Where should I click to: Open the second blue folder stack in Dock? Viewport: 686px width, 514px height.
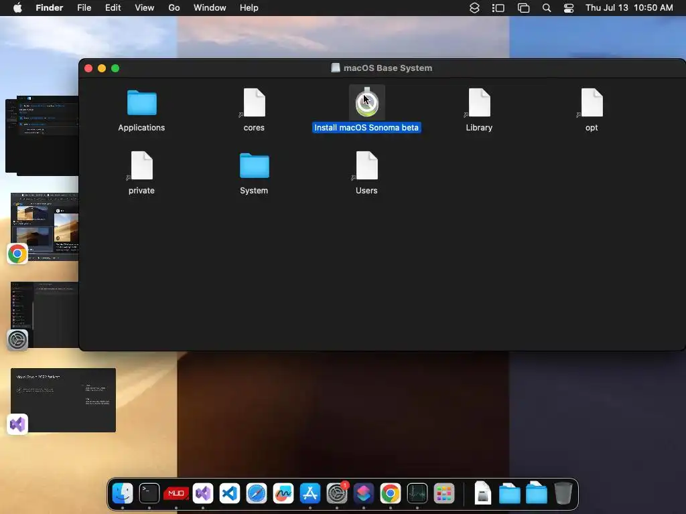tap(537, 493)
